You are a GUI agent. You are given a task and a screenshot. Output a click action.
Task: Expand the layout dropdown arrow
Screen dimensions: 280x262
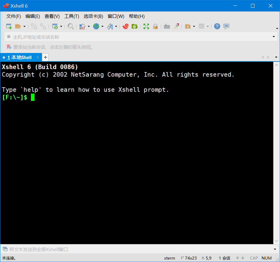click(x=208, y=26)
